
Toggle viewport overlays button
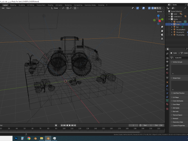pos(143,8)
